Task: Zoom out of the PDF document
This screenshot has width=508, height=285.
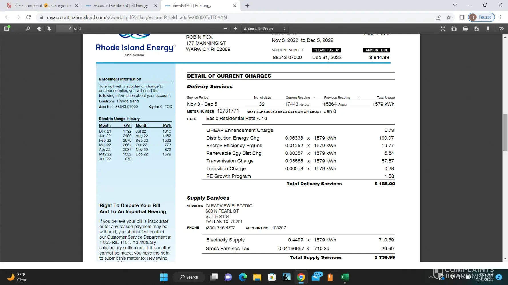Action: (x=225, y=29)
